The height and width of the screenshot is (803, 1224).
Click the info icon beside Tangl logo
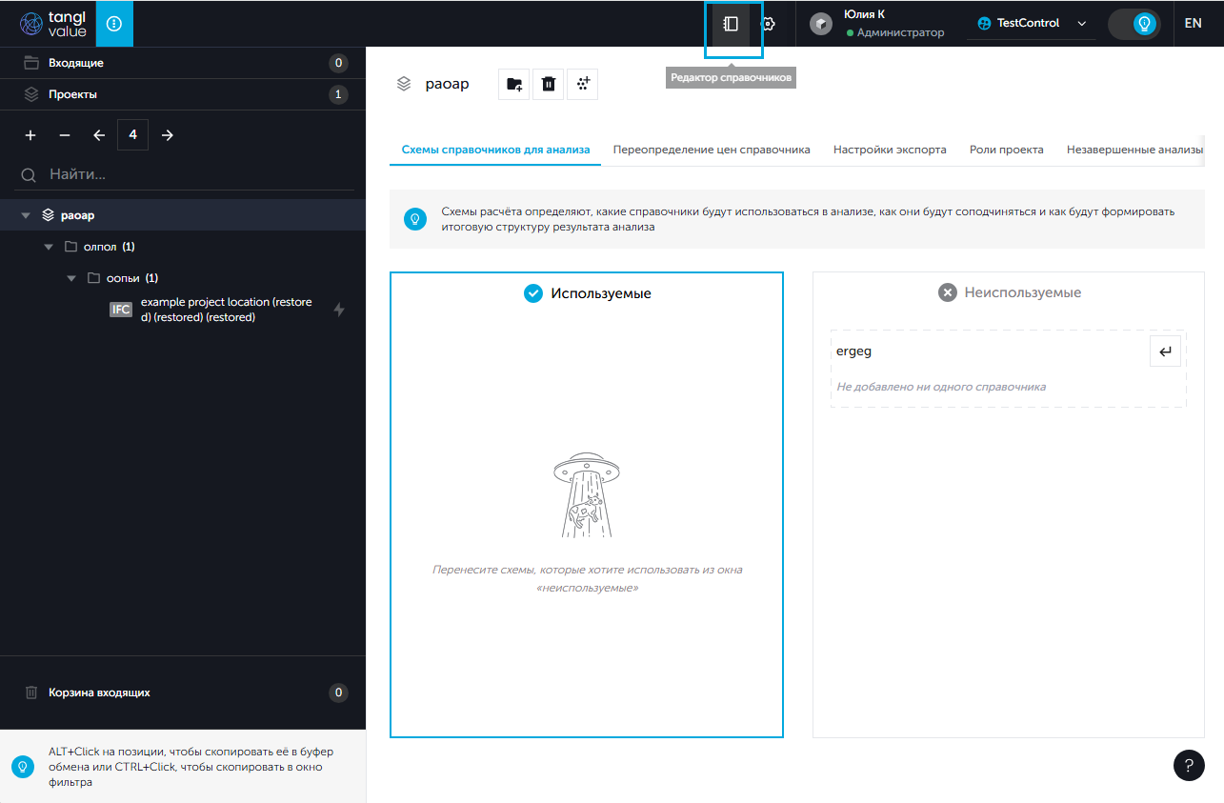114,24
